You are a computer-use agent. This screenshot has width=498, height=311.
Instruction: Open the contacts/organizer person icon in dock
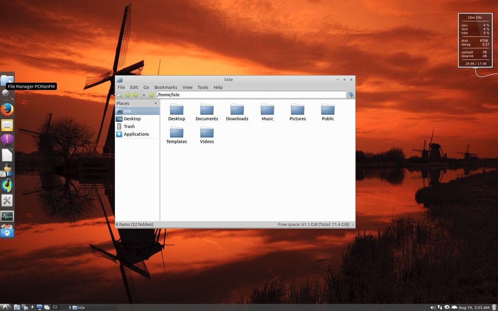(x=7, y=170)
